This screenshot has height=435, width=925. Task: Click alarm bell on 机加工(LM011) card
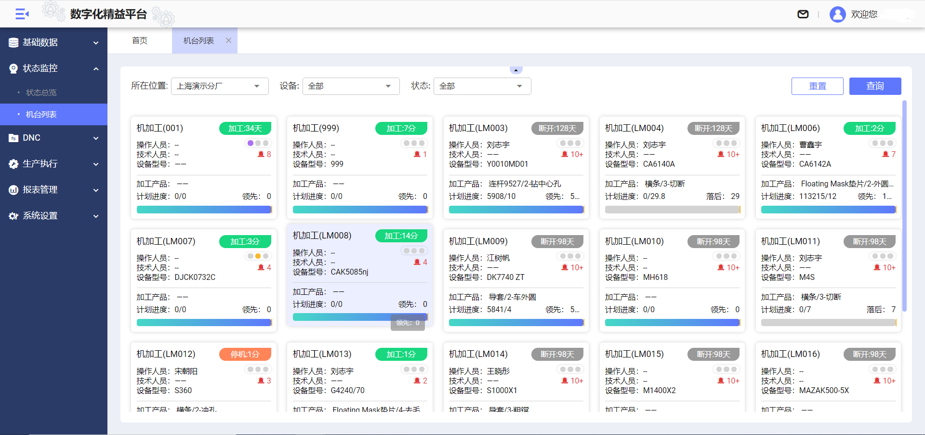coord(877,267)
